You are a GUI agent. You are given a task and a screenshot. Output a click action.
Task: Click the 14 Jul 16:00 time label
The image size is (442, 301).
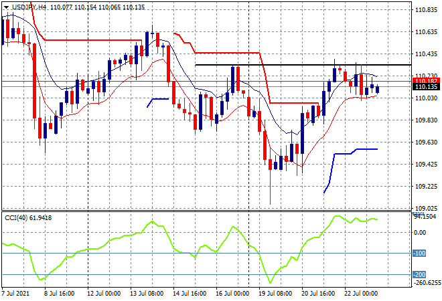pyautogui.click(x=190, y=294)
